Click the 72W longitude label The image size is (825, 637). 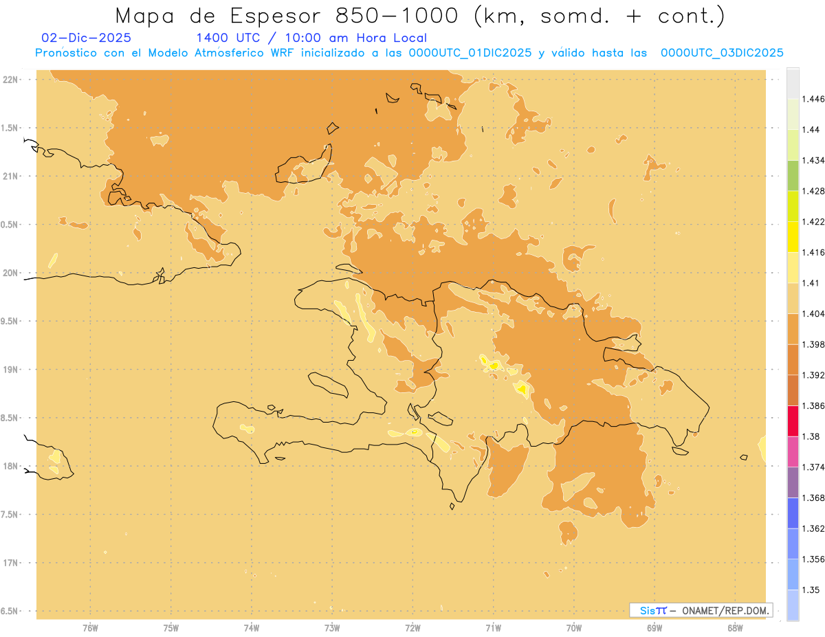click(x=412, y=627)
